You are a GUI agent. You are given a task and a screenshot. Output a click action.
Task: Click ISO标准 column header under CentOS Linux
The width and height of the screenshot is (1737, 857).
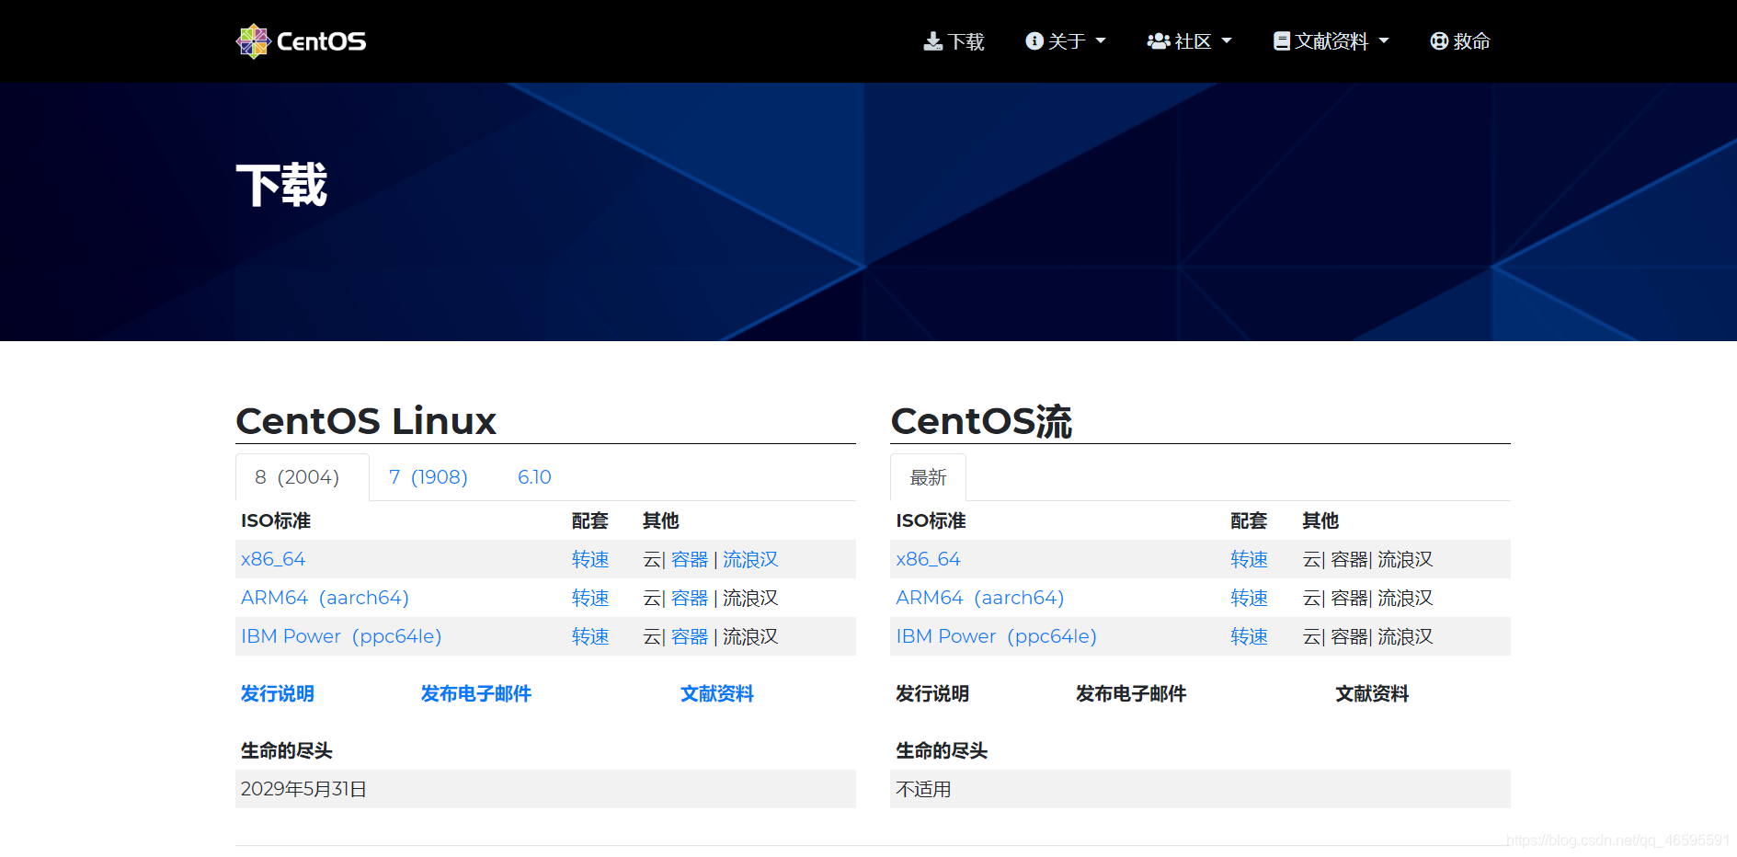coord(276,520)
